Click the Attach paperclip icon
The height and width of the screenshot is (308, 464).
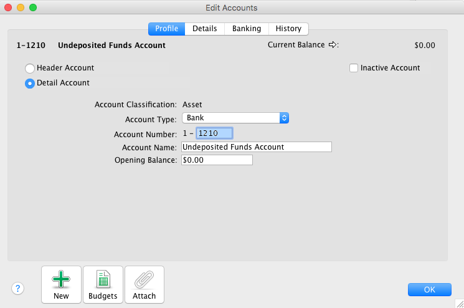144,280
